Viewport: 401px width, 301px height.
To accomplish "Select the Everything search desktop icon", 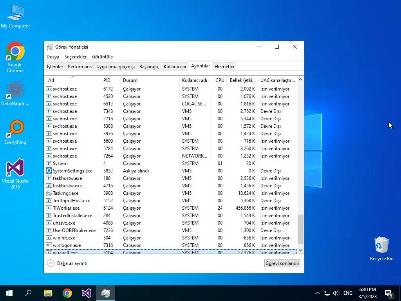I will [15, 132].
